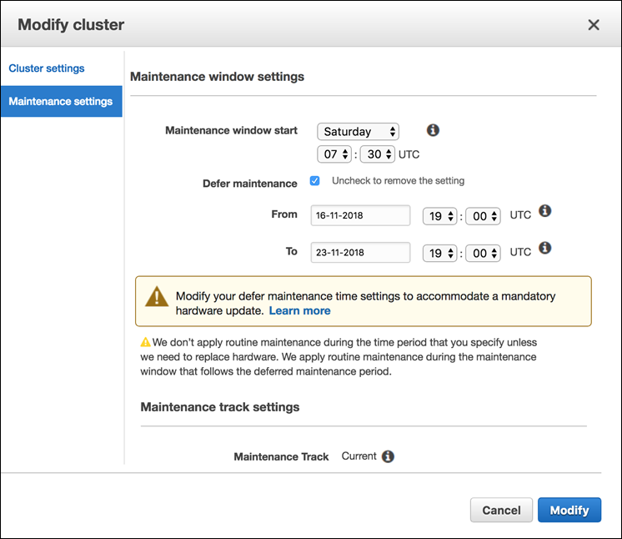Click the warning triangle in the yellow banner
The width and height of the screenshot is (622, 539).
(x=157, y=297)
